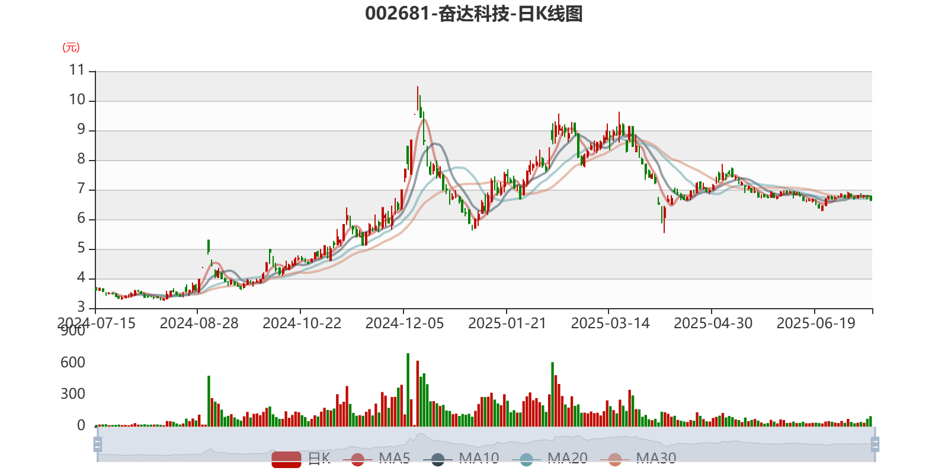
Task: Click the 2024-08-28 date label on the x-axis
Action: pos(198,324)
